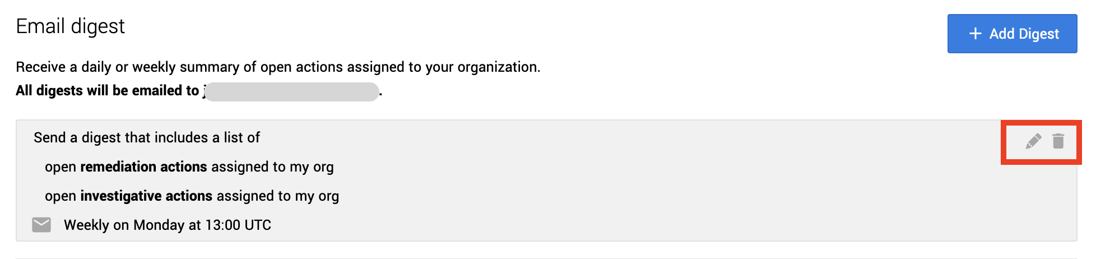The width and height of the screenshot is (1096, 259).
Task: Click the redacted email address field
Action: pos(291,91)
